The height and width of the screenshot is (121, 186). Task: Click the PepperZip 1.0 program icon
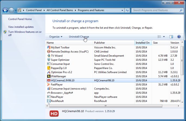click(x=49, y=68)
